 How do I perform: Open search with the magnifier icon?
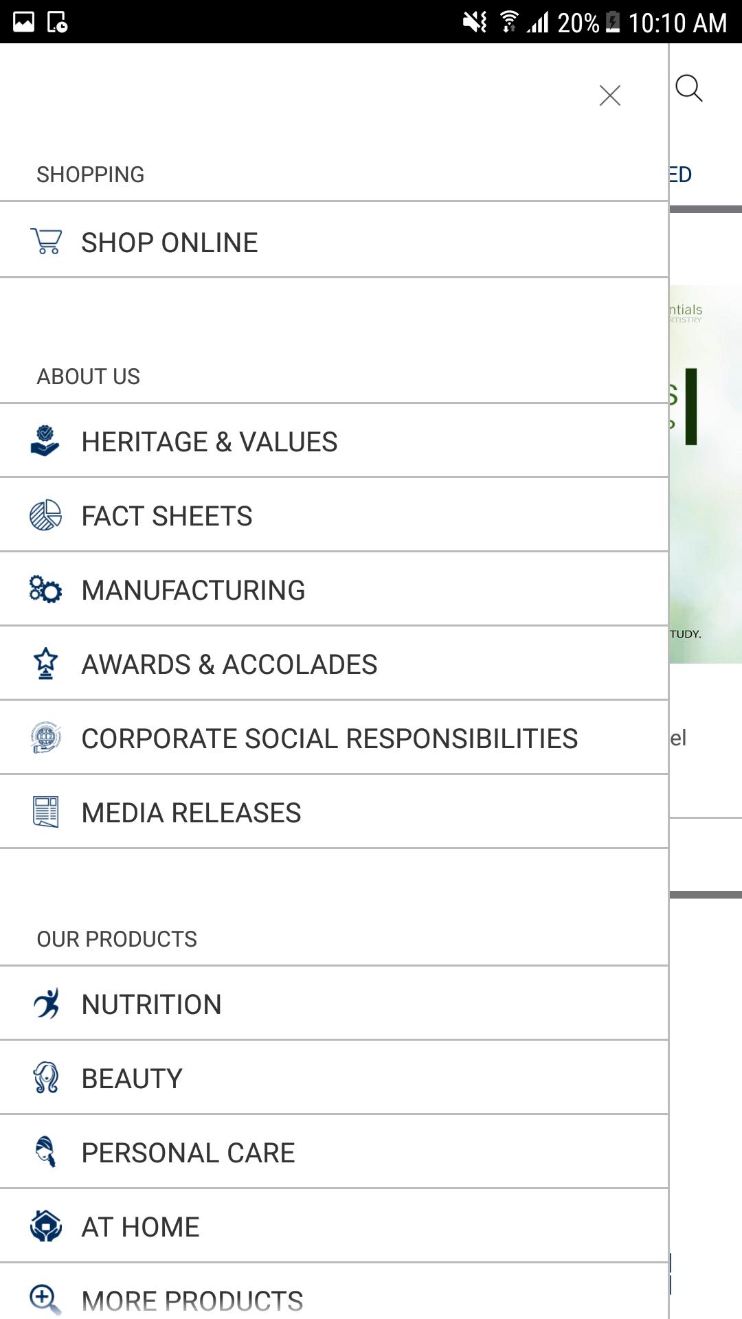(x=688, y=89)
